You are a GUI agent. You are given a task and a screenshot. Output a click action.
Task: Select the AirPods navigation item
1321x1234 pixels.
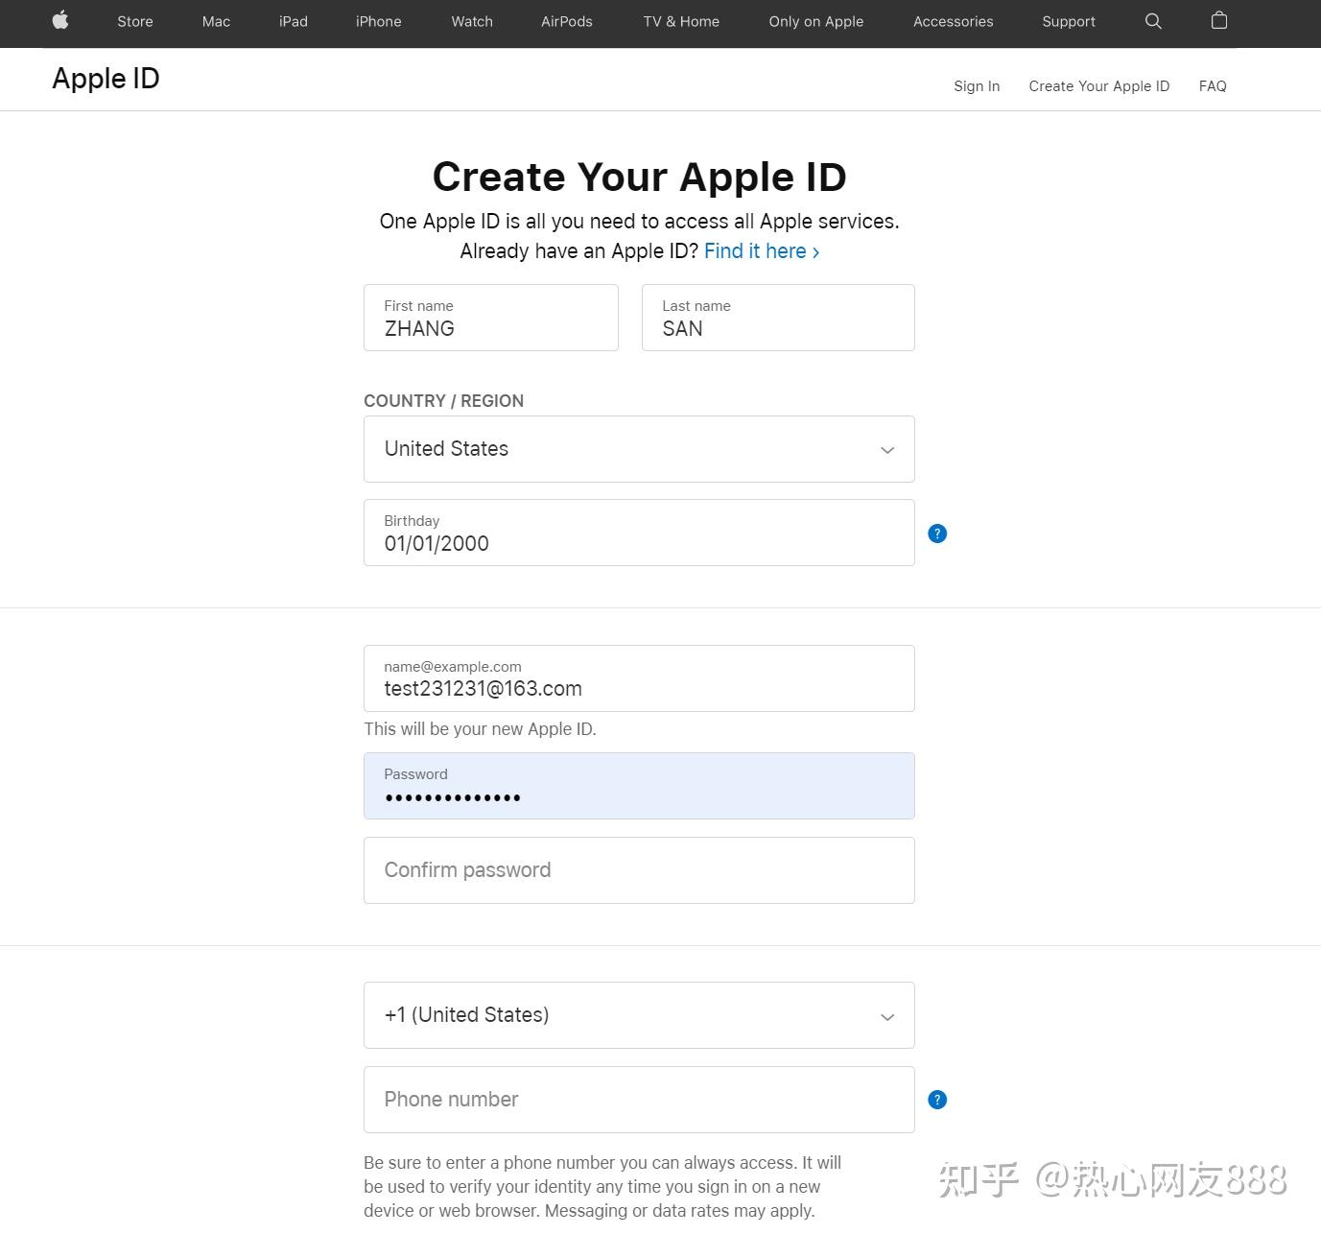click(566, 21)
